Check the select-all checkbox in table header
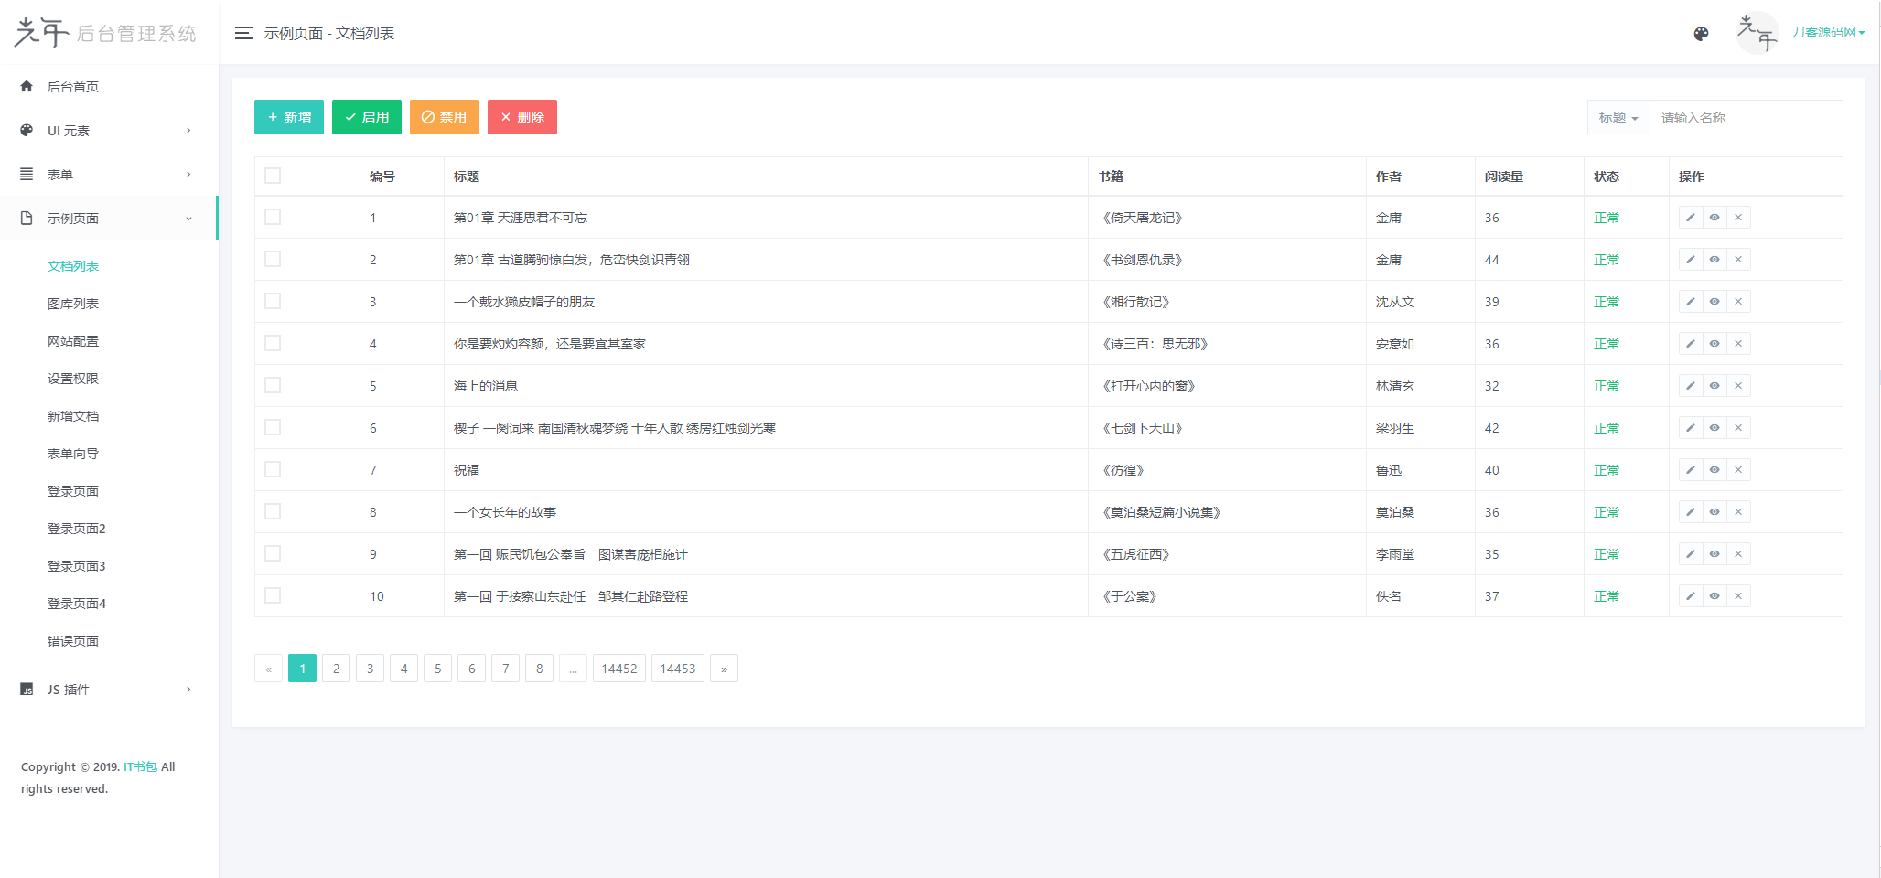The image size is (1881, 878). [272, 175]
